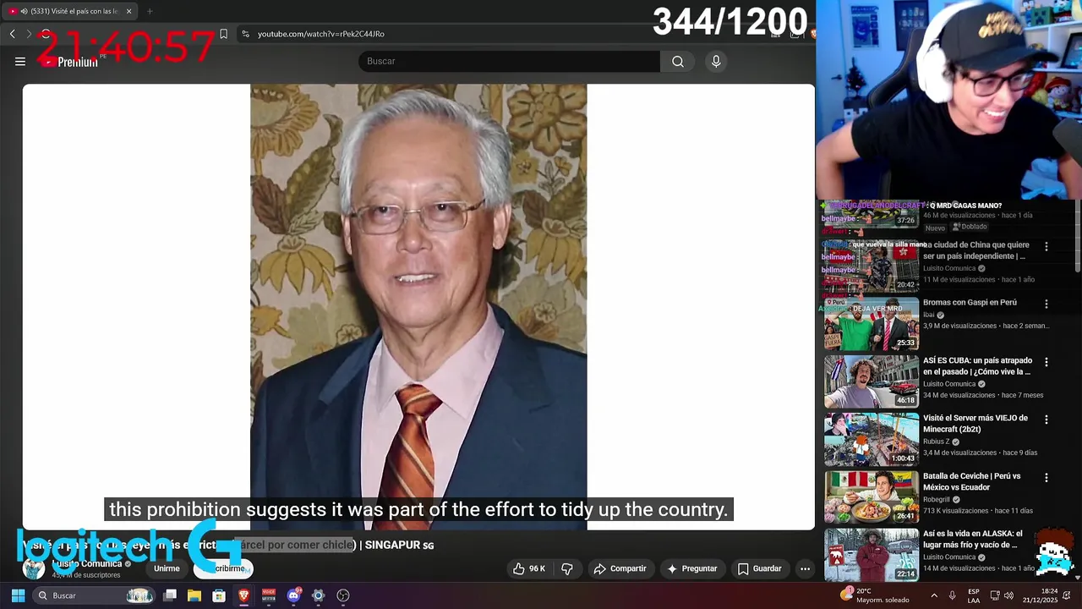Open File Explorer from taskbar
The height and width of the screenshot is (609, 1082).
pos(194,595)
